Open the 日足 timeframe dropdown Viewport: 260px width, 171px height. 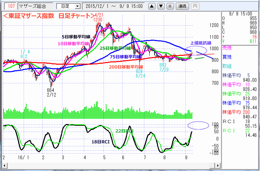68,6
